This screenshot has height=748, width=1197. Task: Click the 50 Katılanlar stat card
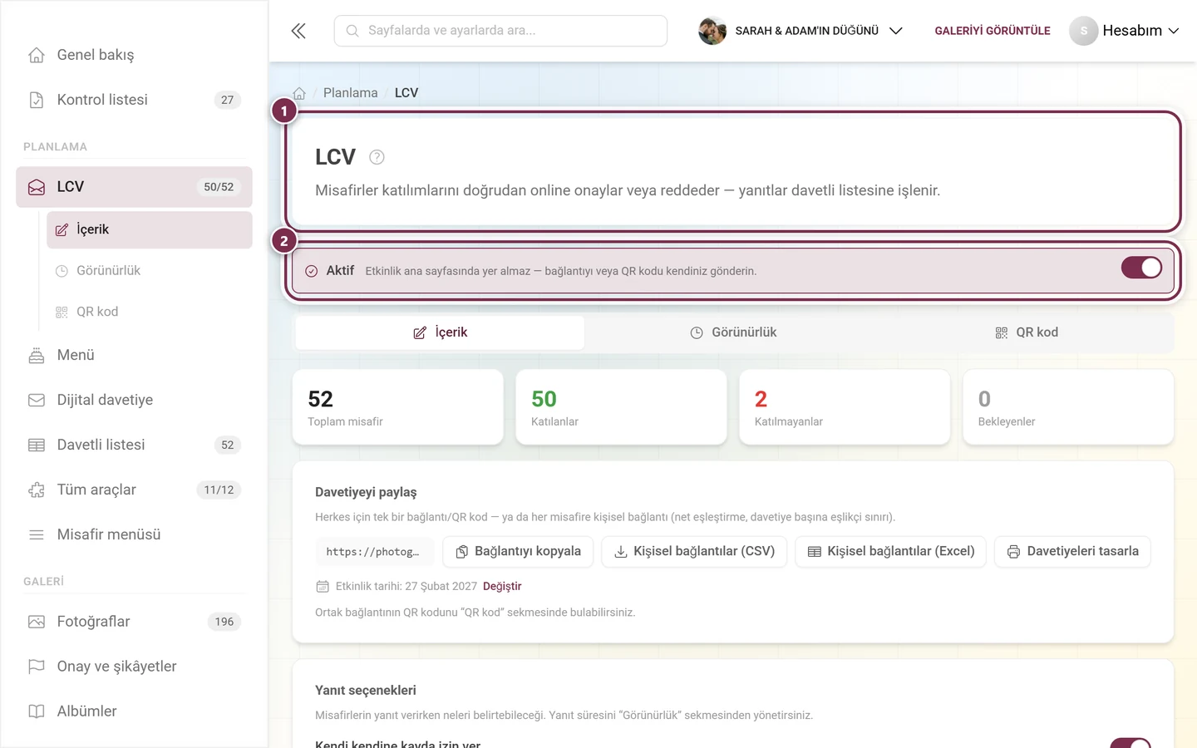tap(621, 407)
